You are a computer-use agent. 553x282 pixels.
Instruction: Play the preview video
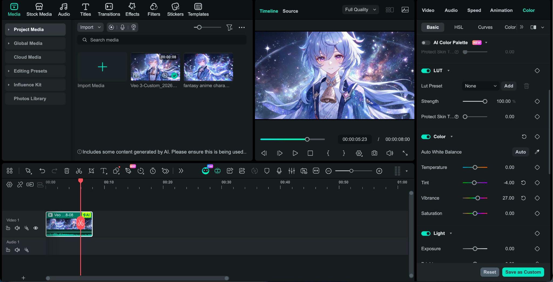click(295, 153)
